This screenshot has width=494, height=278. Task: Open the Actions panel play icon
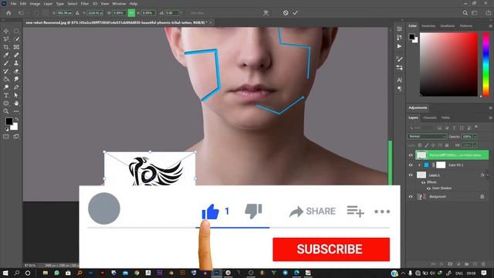[x=400, y=46]
